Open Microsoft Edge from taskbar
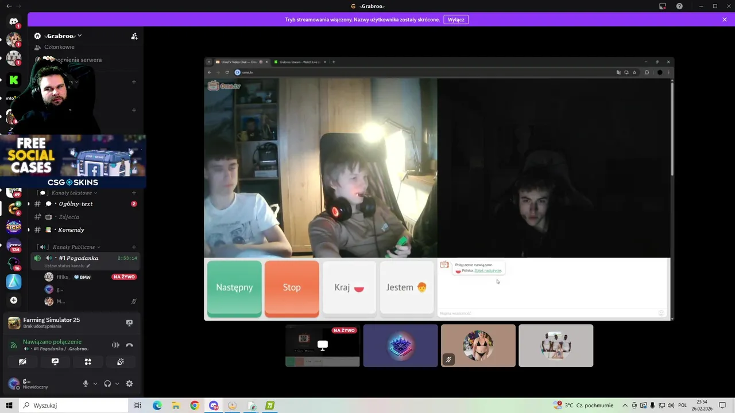Viewport: 735px width, 413px height. click(x=157, y=406)
